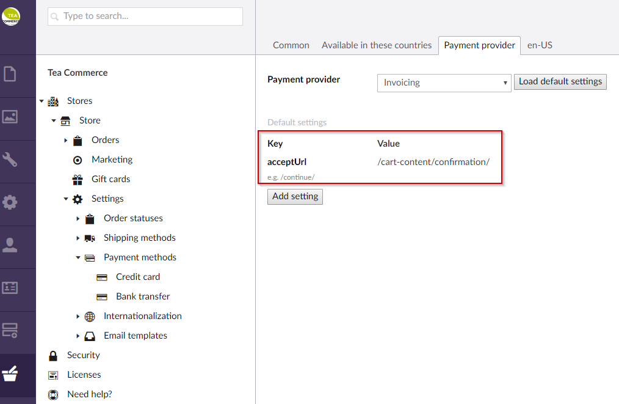The image size is (619, 404).
Task: Collapse the Payment methods node
Action: tap(78, 258)
